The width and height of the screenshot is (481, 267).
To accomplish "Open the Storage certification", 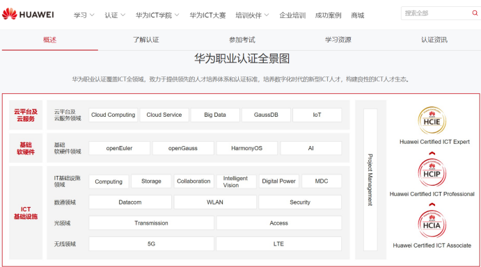I will 151,181.
